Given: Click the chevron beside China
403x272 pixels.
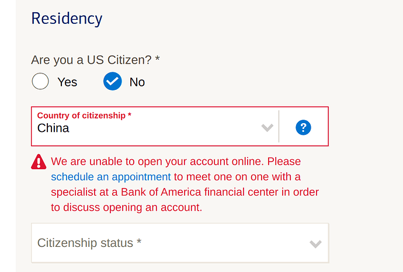Looking at the screenshot, I should click(267, 128).
